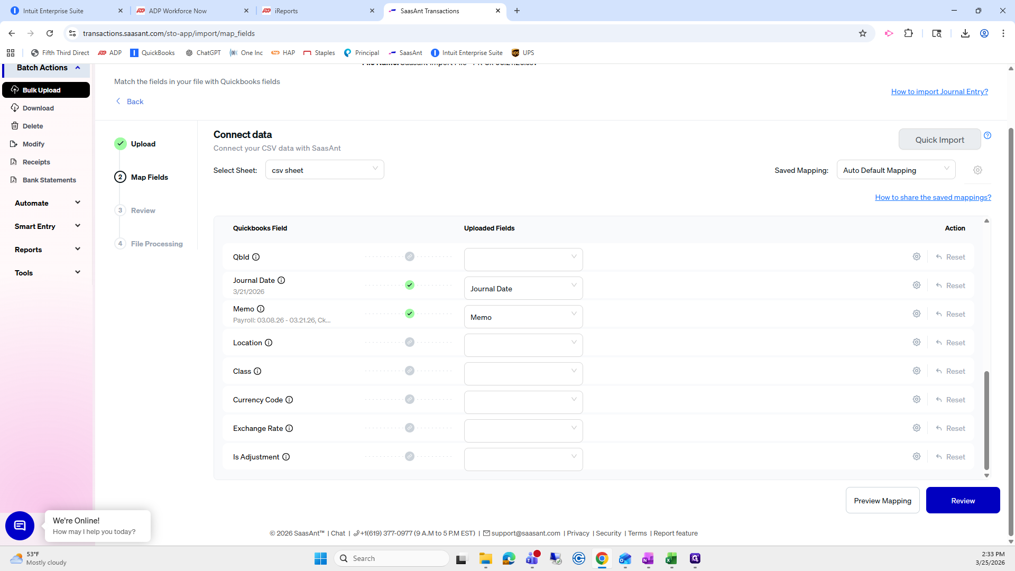Open the Select Sheet csv sheet dropdown

[x=325, y=170]
